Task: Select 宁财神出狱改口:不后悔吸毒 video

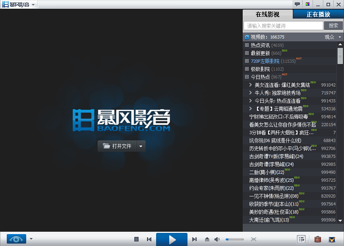Action: [x=278, y=117]
